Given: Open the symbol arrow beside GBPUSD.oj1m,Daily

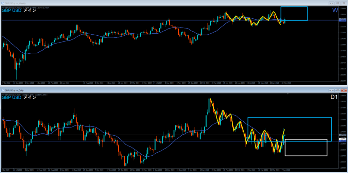Looking at the screenshot, I should pos(3,95).
